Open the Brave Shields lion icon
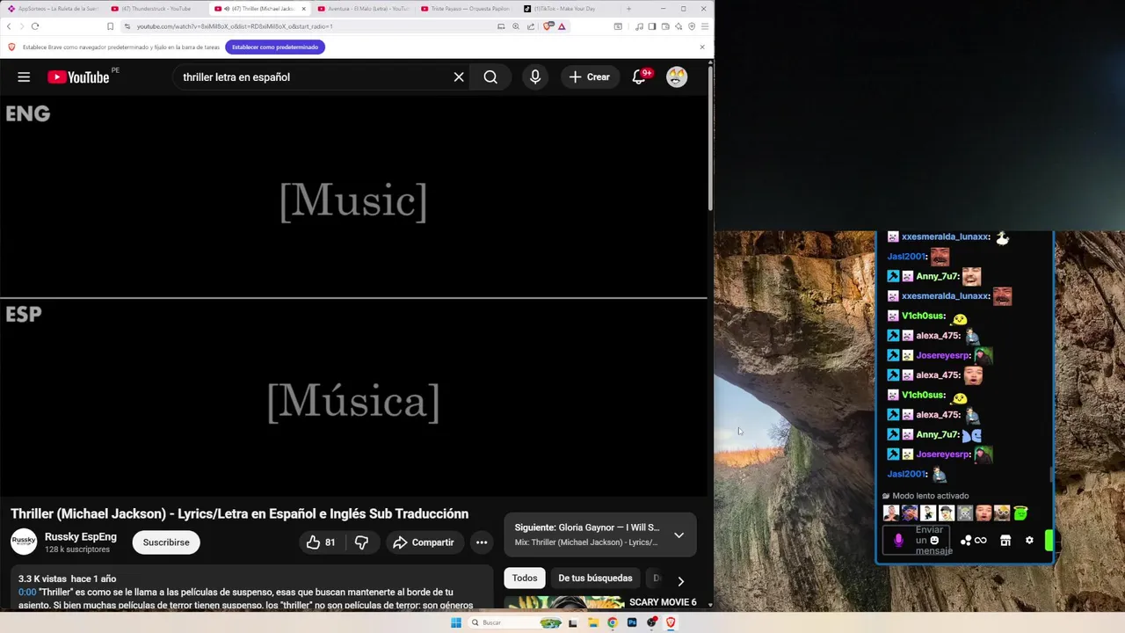This screenshot has height=633, width=1125. [548, 26]
